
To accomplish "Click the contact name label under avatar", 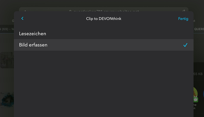I will pos(195,106).
